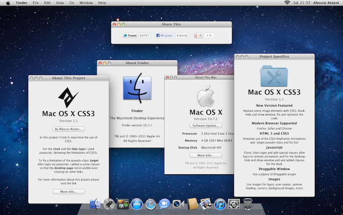Click the Finder version 10.7.1 text
Viewport: 343px width, 215px height.
tap(137, 125)
